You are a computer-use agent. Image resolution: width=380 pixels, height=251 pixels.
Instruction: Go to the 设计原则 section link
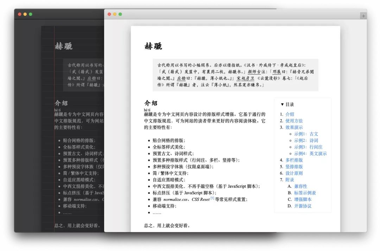[294, 173]
